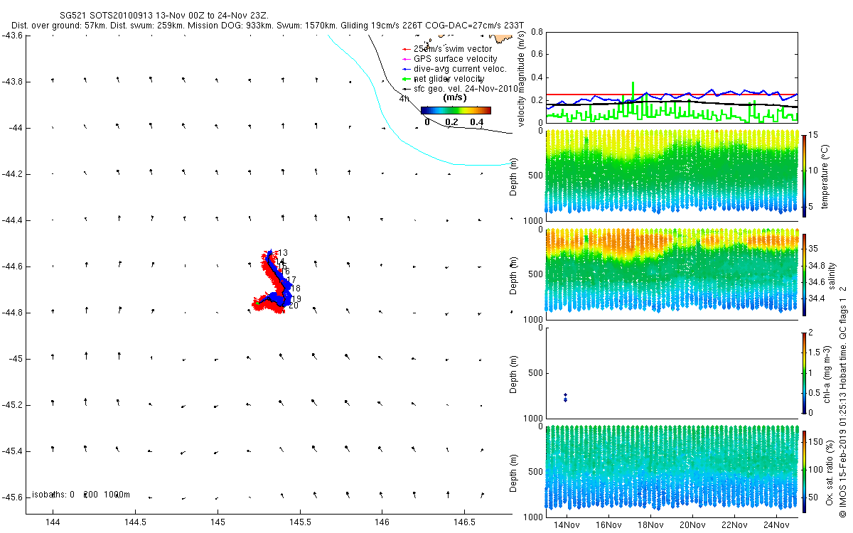Click longitude tick '144.5' on the map axis
Viewport: 853px width, 533px height.
pyautogui.click(x=135, y=522)
